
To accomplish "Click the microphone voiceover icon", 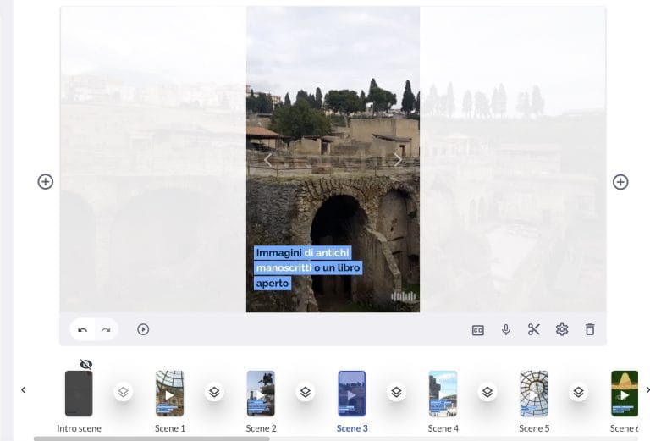I will (x=506, y=329).
